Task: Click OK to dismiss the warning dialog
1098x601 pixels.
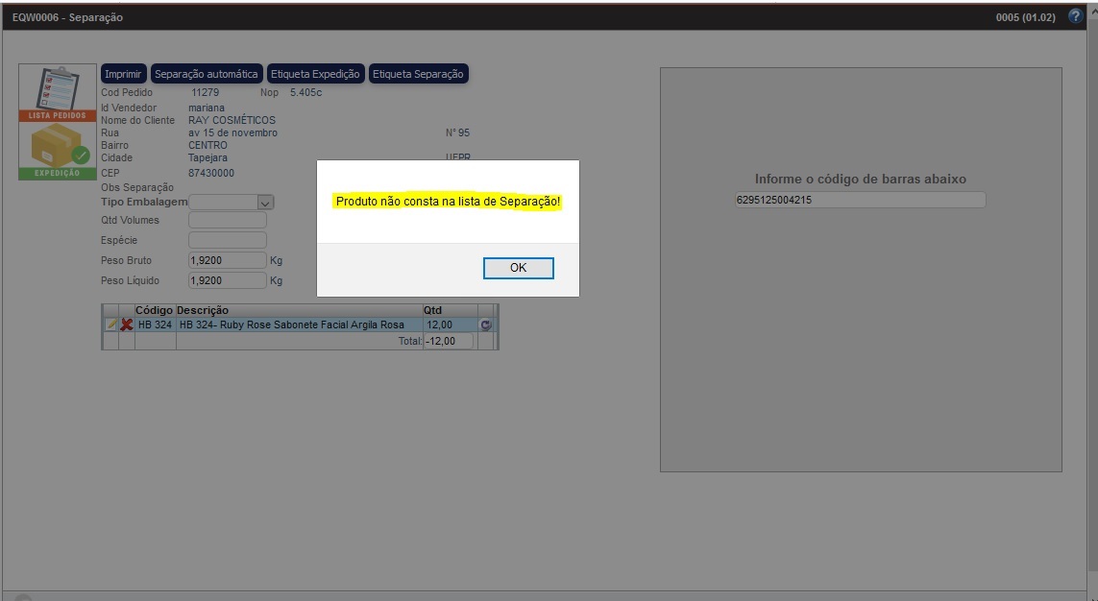Action: pyautogui.click(x=518, y=268)
